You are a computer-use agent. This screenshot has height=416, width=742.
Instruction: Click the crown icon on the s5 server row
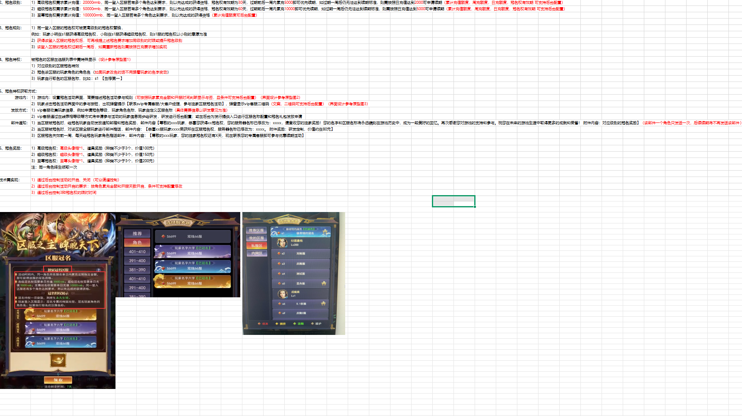[x=324, y=283]
